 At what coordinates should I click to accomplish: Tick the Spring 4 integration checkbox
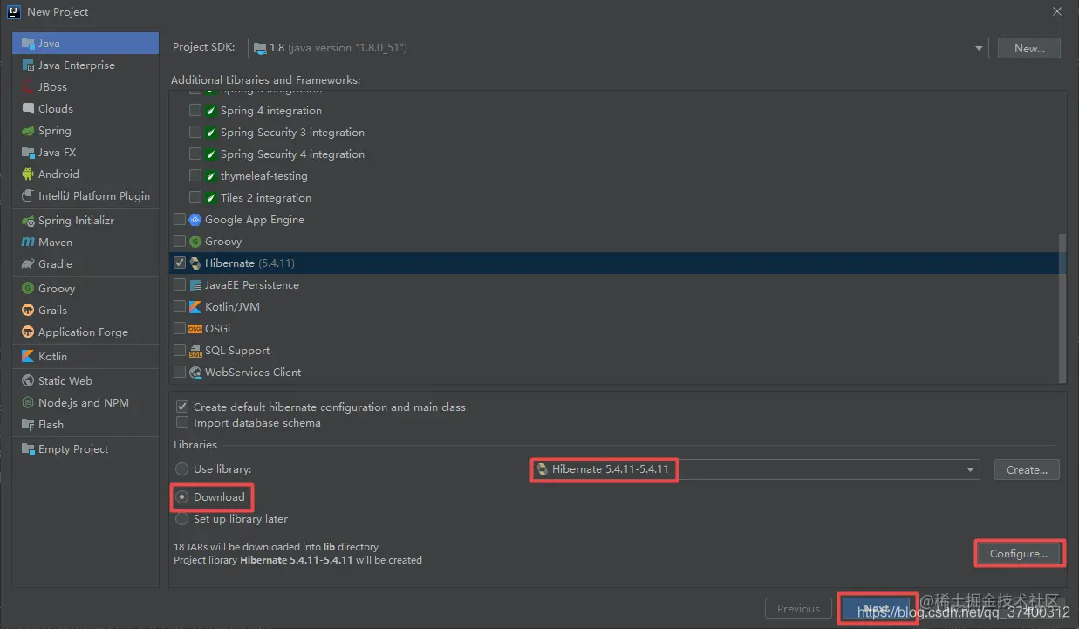pyautogui.click(x=195, y=110)
